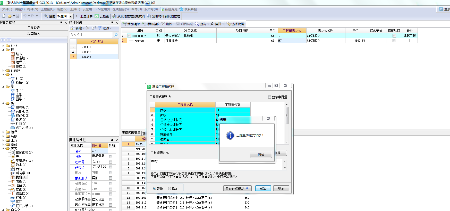Open the 构件(N) menu

[32, 9]
